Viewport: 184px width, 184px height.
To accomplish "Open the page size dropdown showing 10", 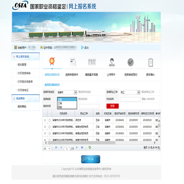I will [x=47, y=149].
